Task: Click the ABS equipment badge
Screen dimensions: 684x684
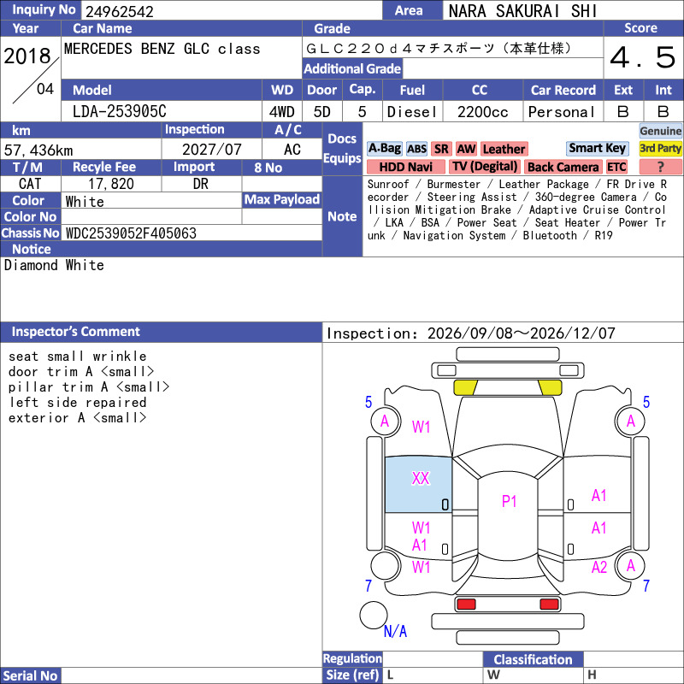Action: 416,149
